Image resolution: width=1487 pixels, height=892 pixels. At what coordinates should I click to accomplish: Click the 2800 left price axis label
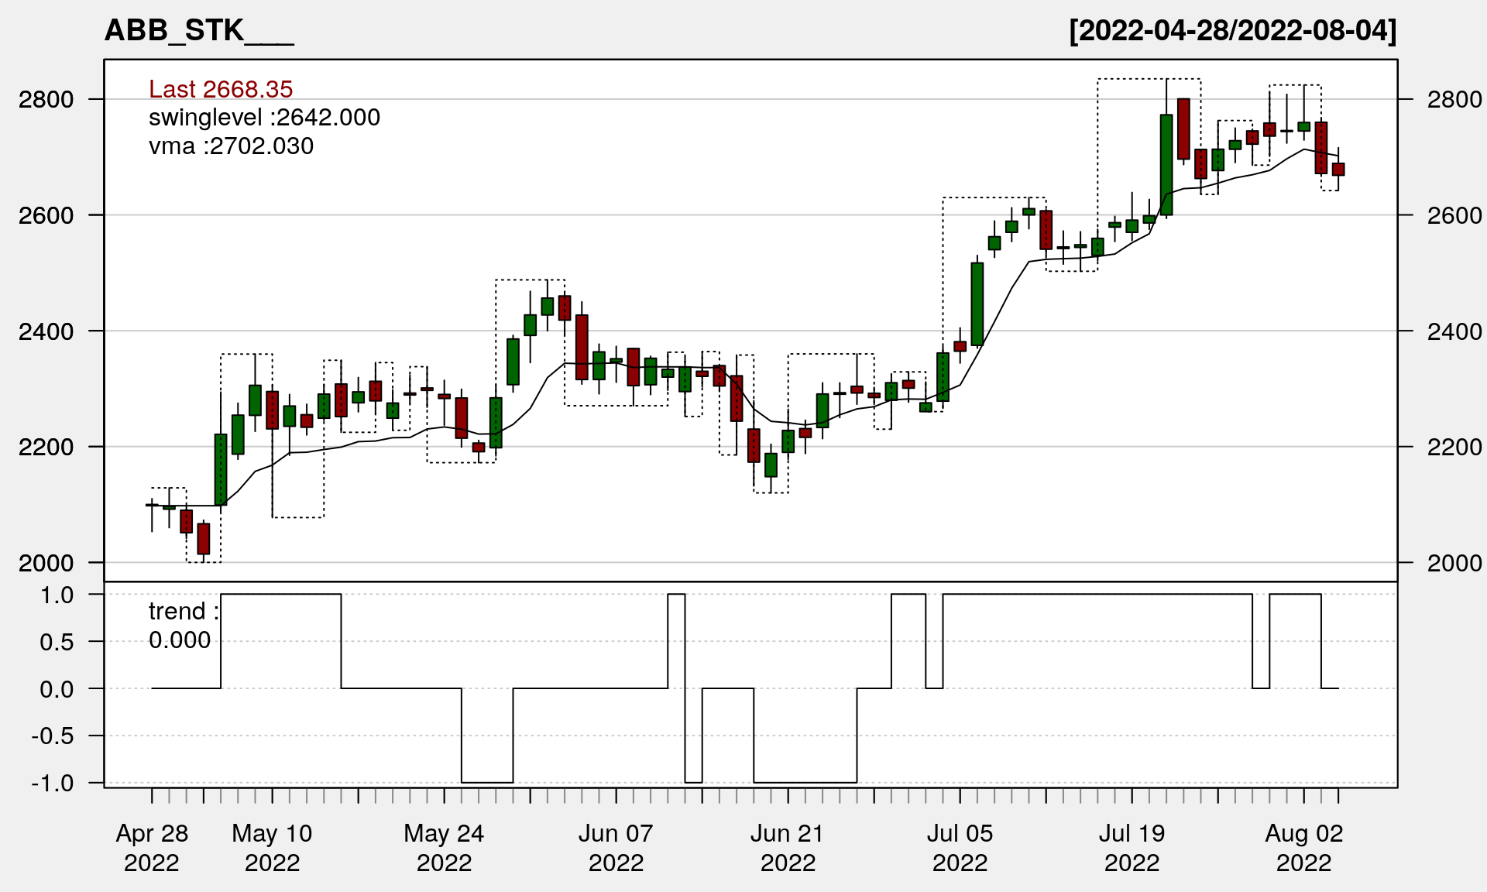pyautogui.click(x=46, y=100)
